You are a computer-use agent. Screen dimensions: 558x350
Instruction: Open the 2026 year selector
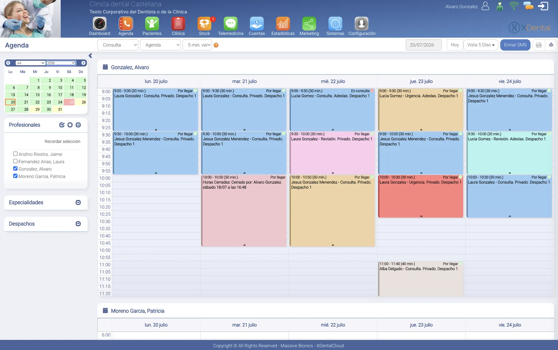[x=61, y=63]
